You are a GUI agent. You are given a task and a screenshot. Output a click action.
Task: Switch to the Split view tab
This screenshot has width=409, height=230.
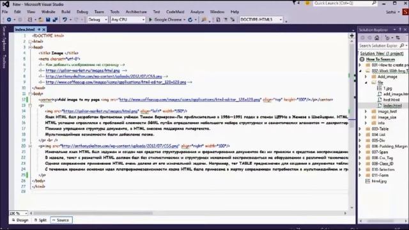(x=40, y=220)
